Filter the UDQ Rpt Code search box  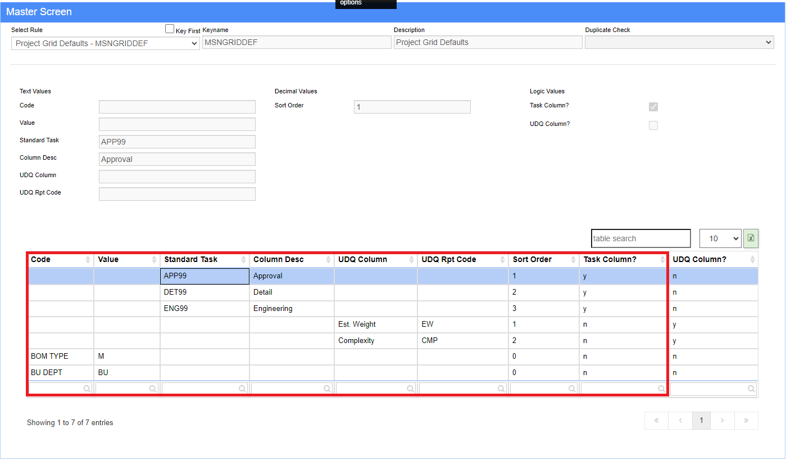tap(463, 388)
